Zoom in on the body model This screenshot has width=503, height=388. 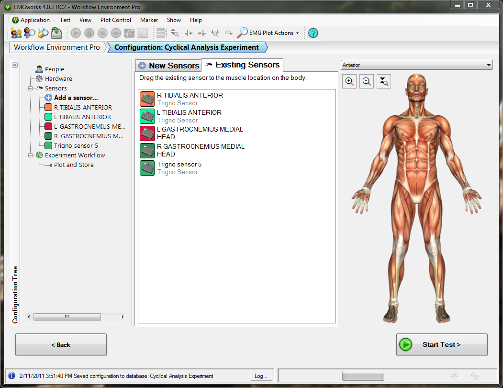[x=350, y=82]
